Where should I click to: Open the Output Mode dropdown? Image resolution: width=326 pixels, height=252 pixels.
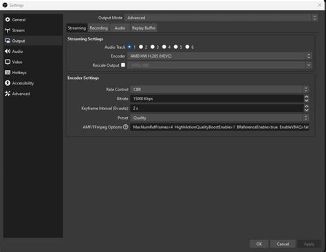pos(221,18)
